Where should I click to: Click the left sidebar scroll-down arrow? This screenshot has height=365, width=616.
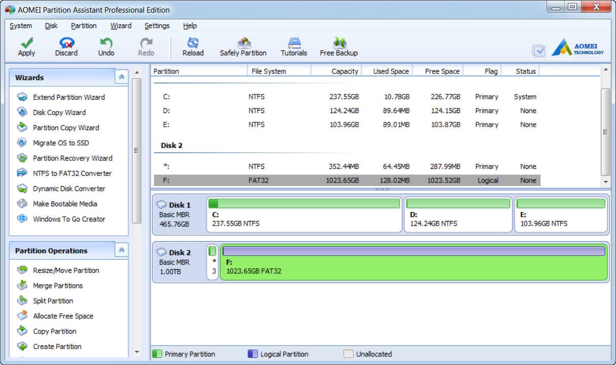pyautogui.click(x=136, y=352)
